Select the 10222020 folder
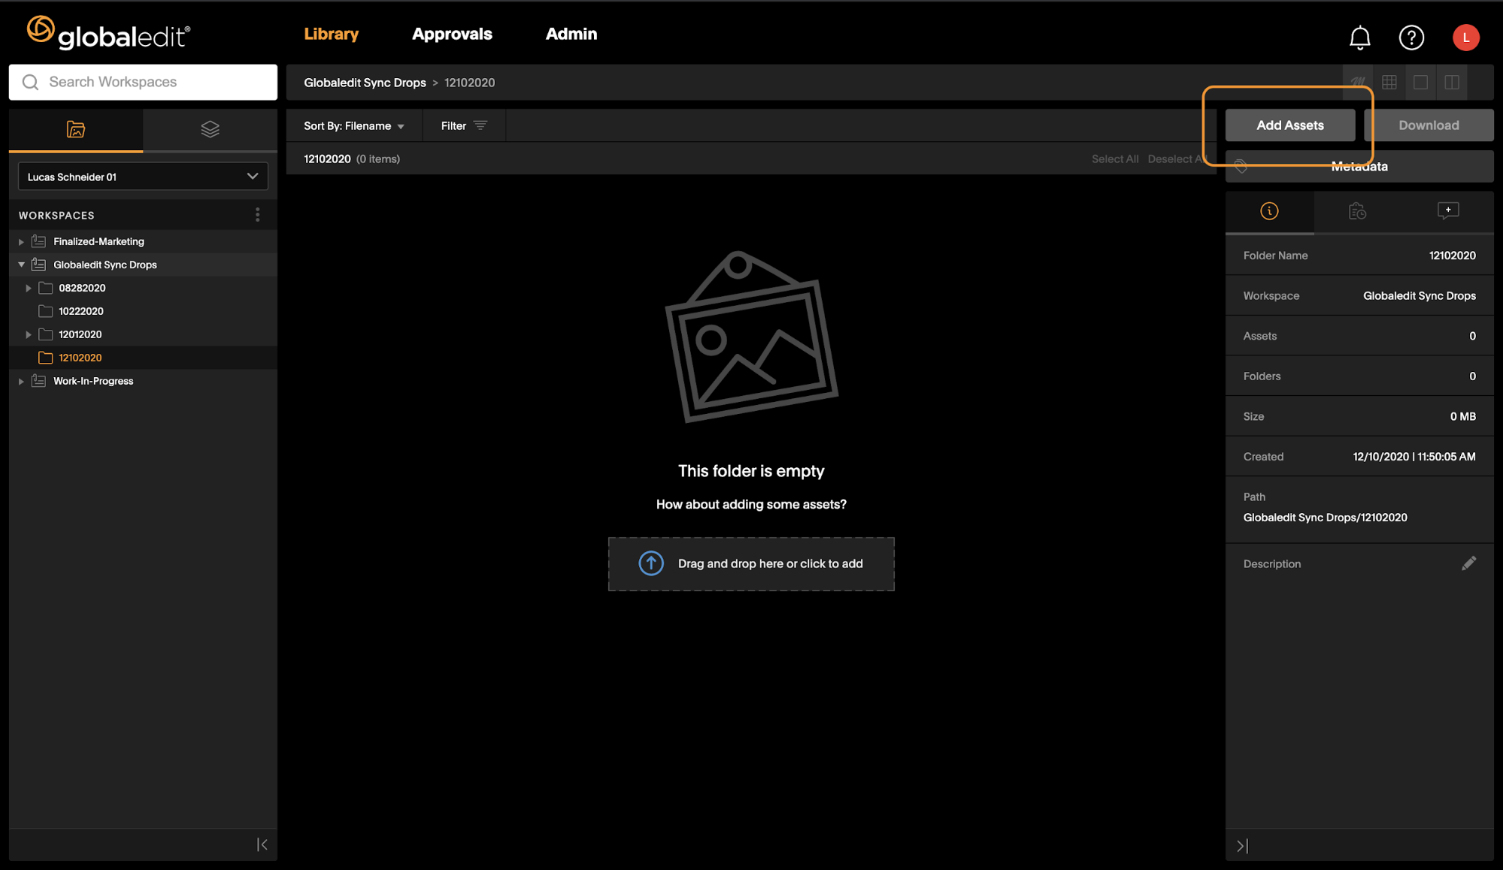The height and width of the screenshot is (870, 1503). (x=81, y=311)
